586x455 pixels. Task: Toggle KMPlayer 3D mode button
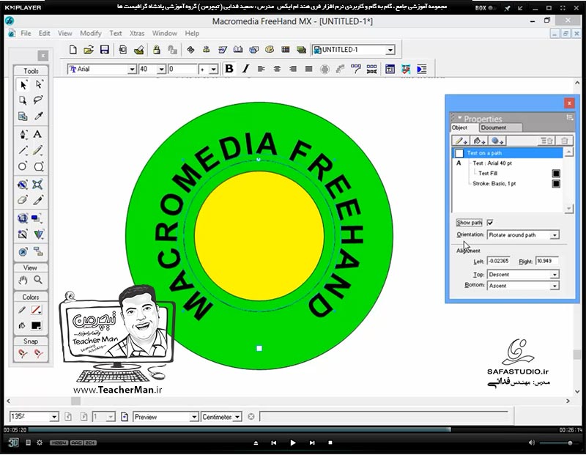[13, 443]
